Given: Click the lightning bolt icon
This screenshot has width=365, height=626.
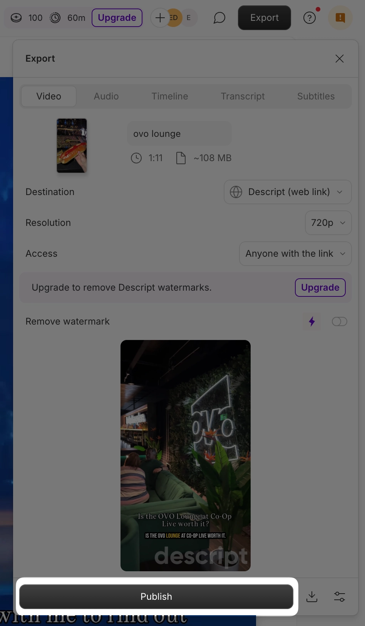Looking at the screenshot, I should 312,321.
